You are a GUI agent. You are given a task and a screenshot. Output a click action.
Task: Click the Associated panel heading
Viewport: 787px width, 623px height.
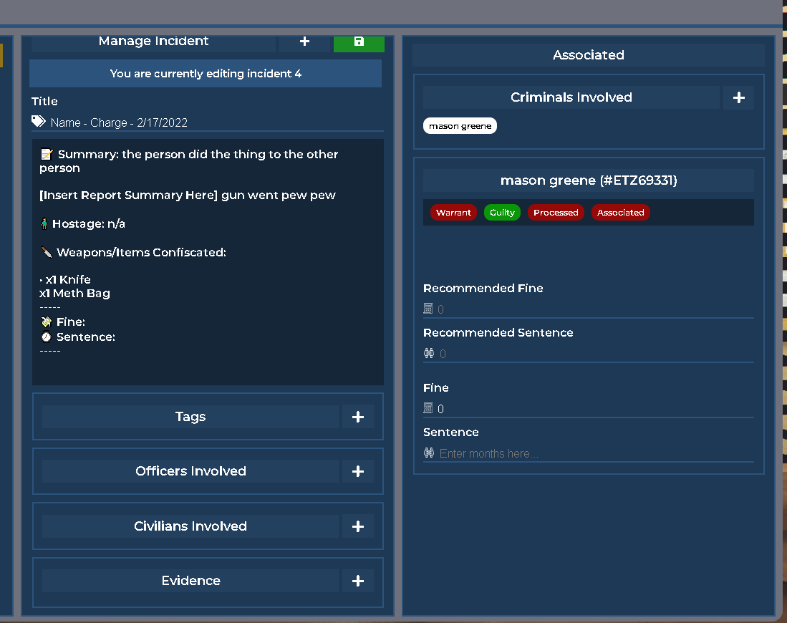(x=588, y=55)
